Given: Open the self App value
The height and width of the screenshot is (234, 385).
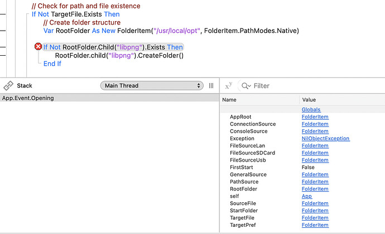Looking at the screenshot, I should tap(307, 196).
